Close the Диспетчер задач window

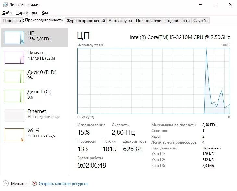(x=230, y=5)
